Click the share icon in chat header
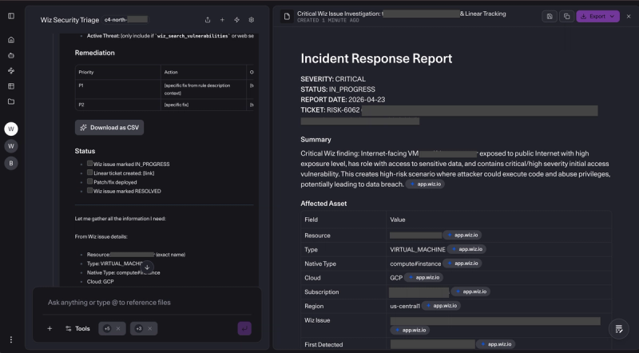Viewport: 639px width, 353px height. click(x=208, y=19)
